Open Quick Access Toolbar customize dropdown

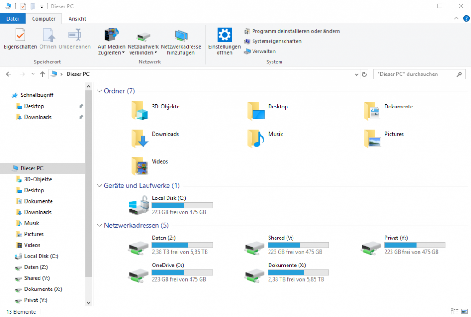(42, 6)
